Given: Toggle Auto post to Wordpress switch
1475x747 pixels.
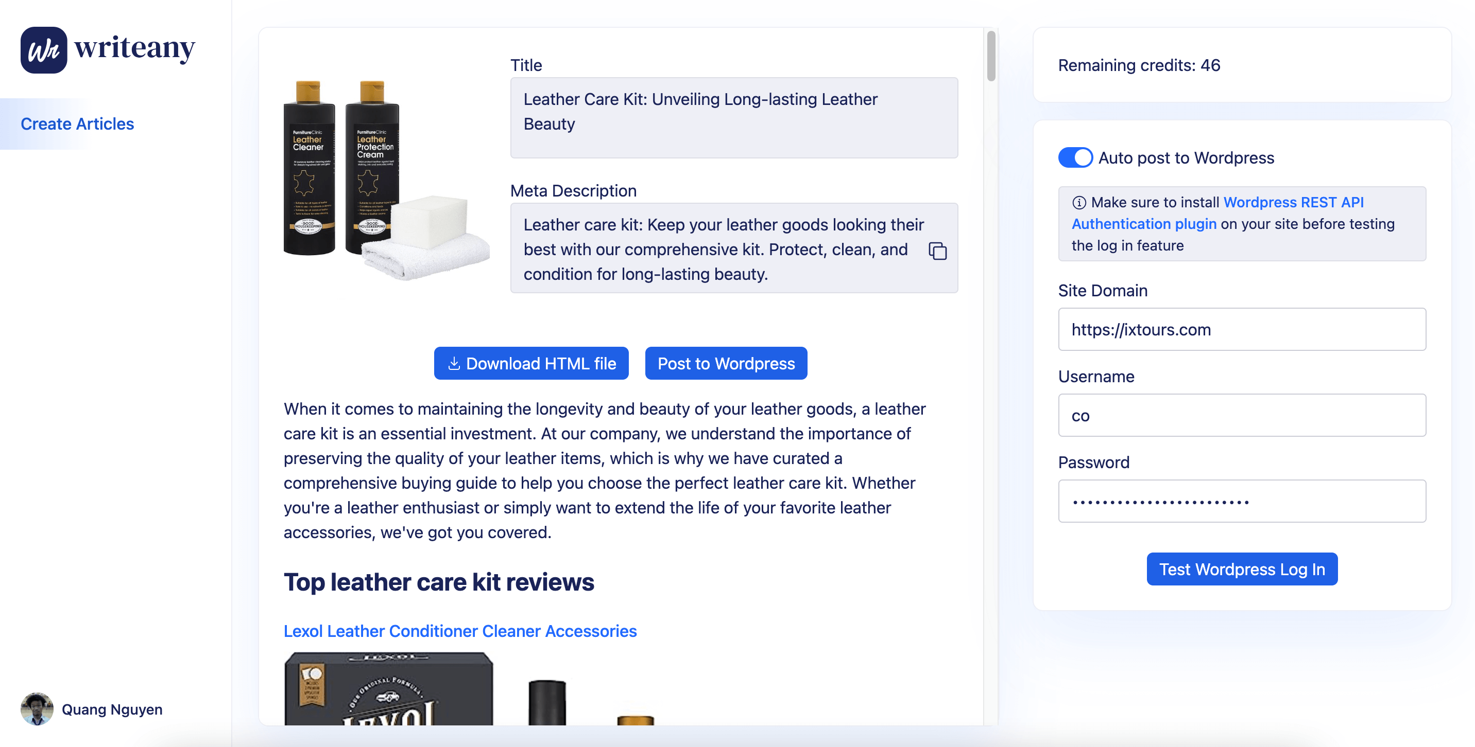Looking at the screenshot, I should (1075, 157).
